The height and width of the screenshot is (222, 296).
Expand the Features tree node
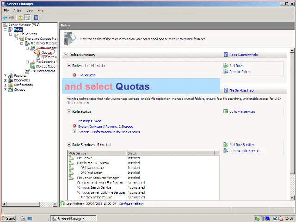(x=5, y=76)
